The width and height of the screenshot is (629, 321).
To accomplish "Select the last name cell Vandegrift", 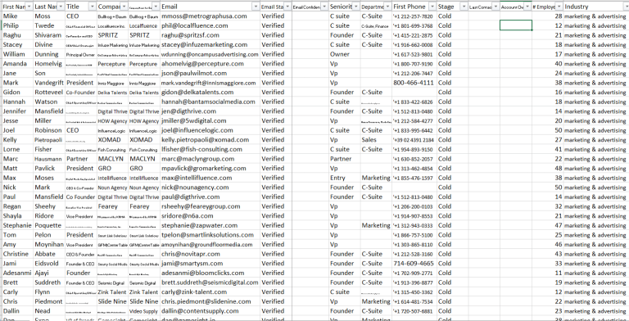I will 49,83.
